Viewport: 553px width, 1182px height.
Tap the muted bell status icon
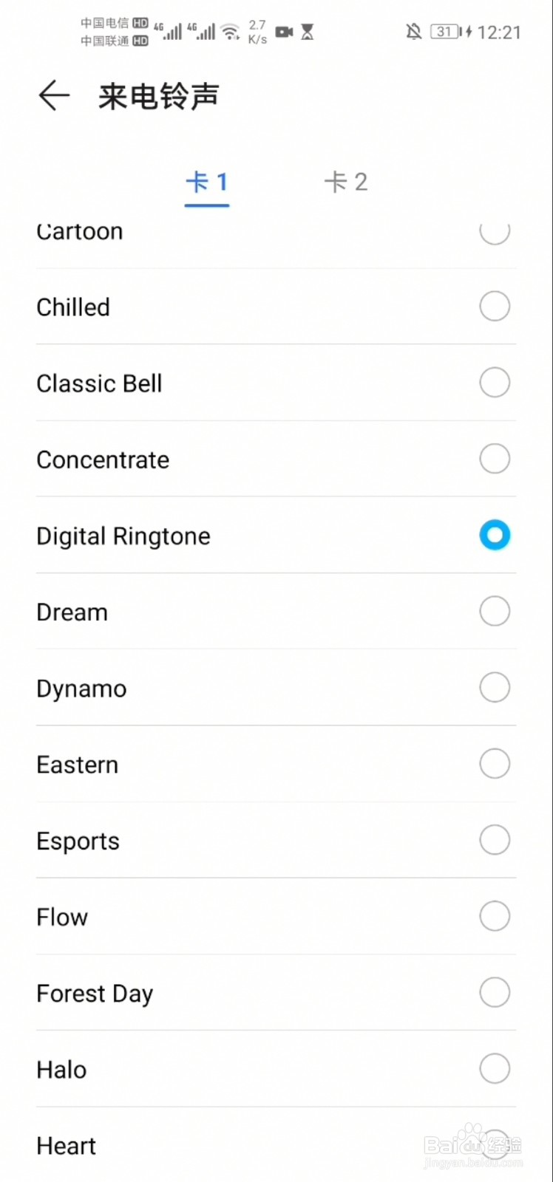pos(414,32)
